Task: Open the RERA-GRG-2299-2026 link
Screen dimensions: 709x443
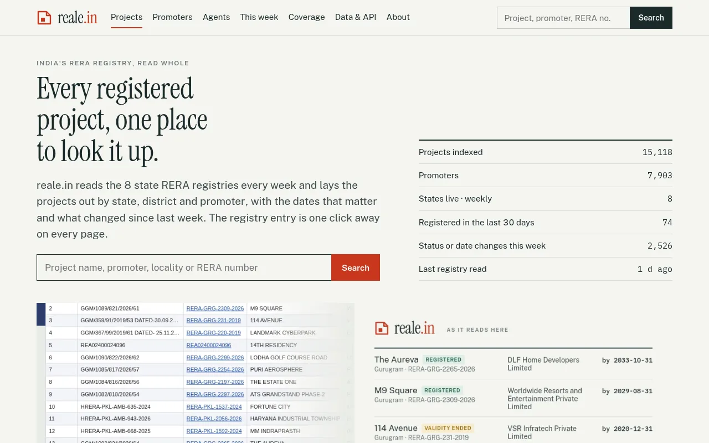Action: [215, 358]
